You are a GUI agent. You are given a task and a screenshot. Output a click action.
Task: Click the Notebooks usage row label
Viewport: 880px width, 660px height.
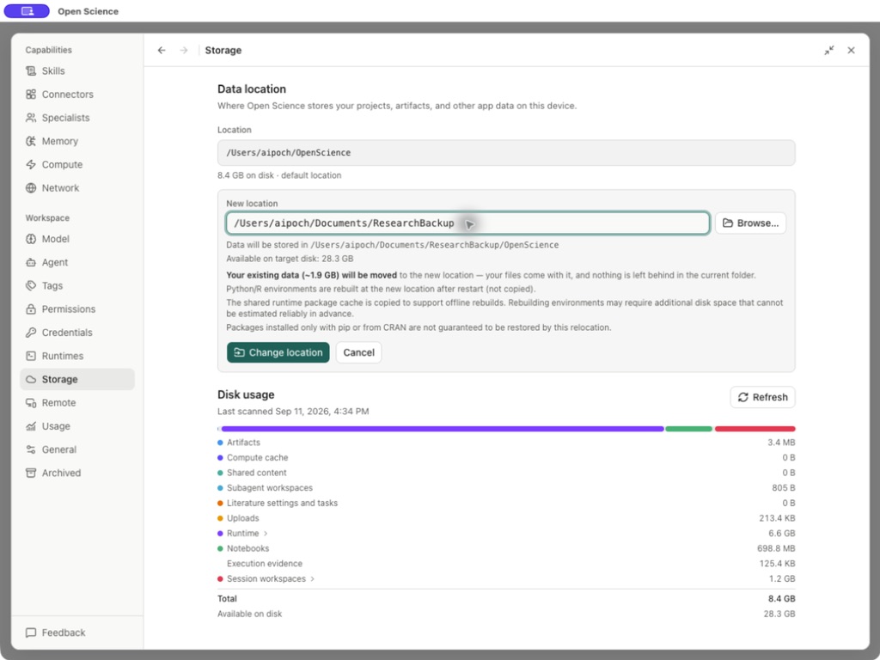pos(247,548)
